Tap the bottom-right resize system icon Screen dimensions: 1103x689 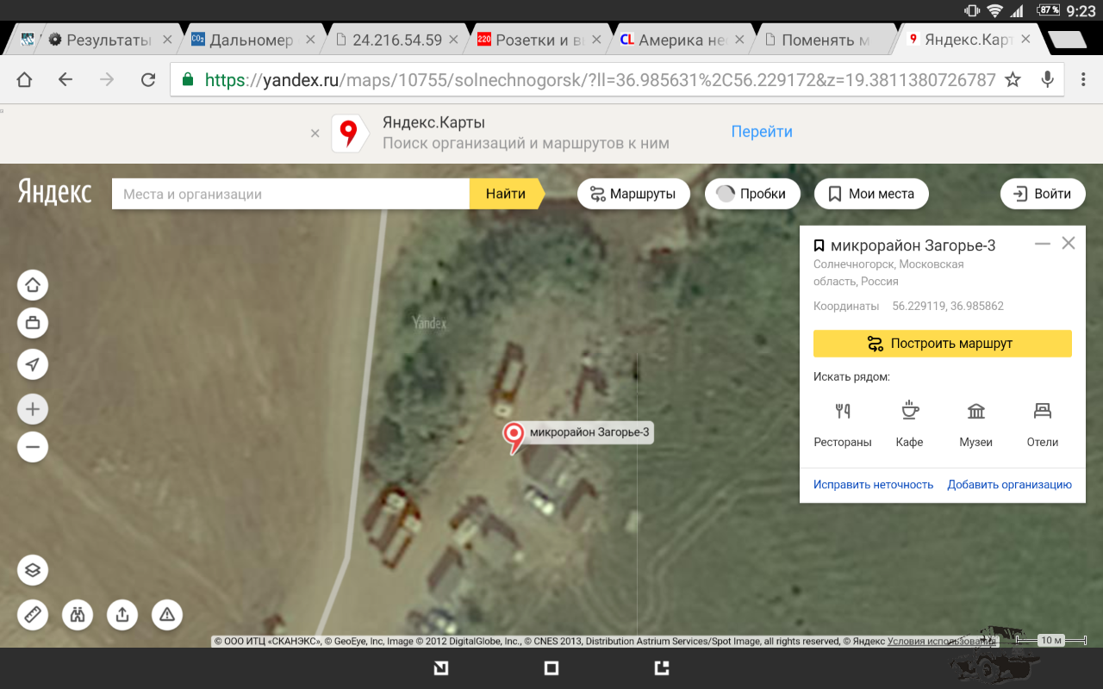[x=662, y=667]
